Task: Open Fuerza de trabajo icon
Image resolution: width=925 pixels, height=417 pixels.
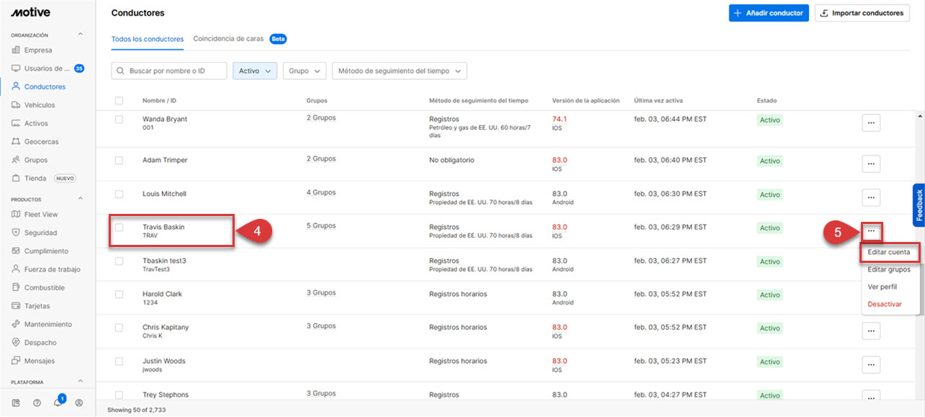Action: [16, 269]
